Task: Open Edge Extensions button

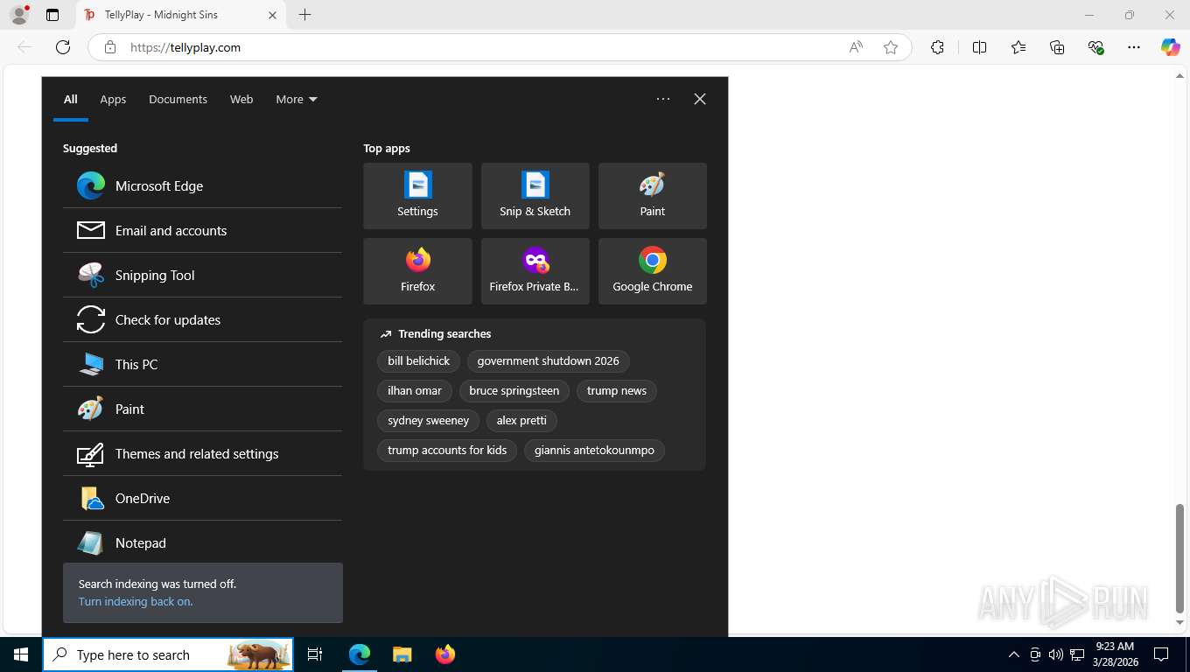Action: tap(937, 47)
